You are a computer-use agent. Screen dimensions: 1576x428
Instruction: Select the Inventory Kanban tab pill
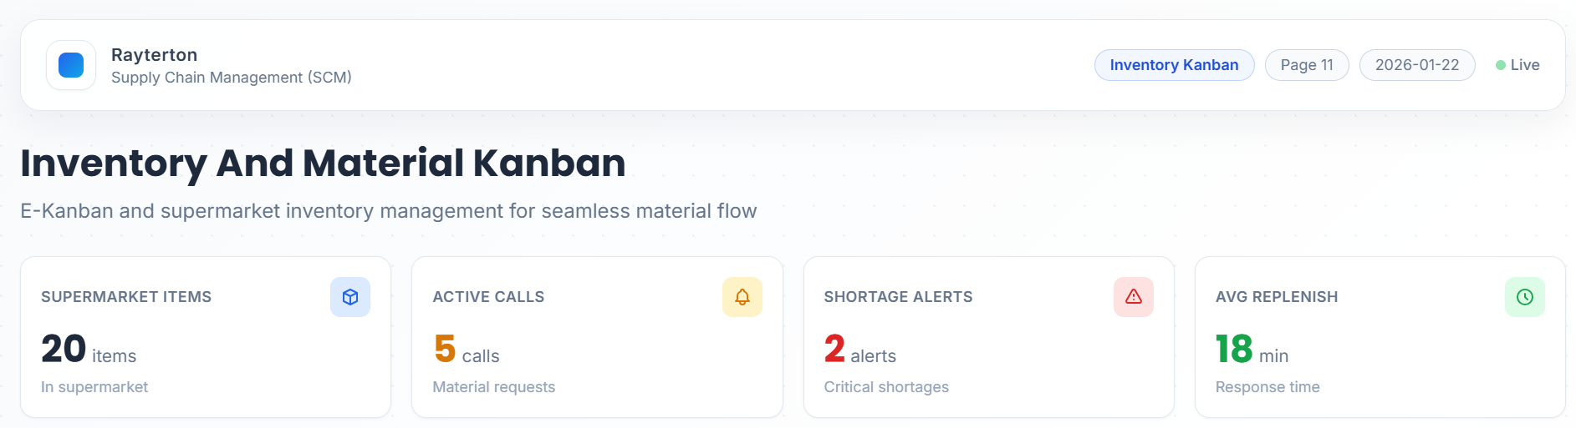pyautogui.click(x=1174, y=65)
